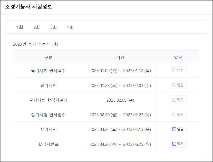Viewport: 213px width, 162px height.
Task: Click the 조경기능사 시험정보 heading
Action: pyautogui.click(x=29, y=7)
